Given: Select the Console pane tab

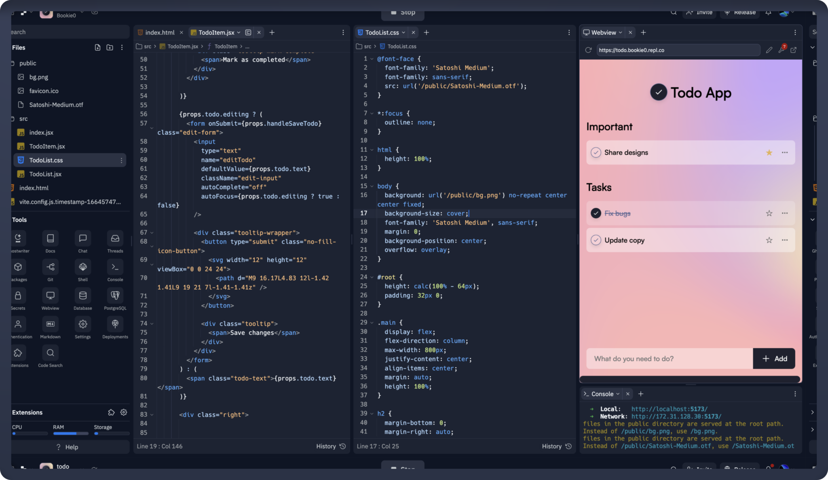Looking at the screenshot, I should 602,394.
